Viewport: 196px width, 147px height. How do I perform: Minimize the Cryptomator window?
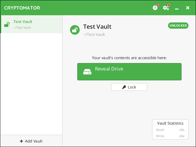pyautogui.click(x=177, y=9)
